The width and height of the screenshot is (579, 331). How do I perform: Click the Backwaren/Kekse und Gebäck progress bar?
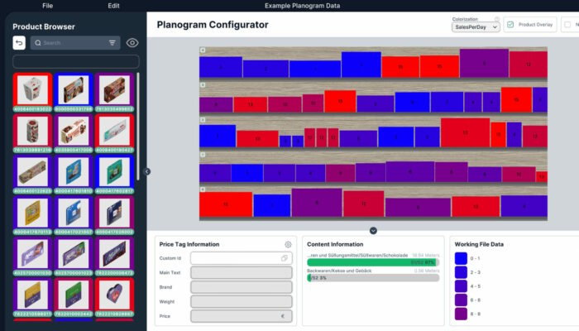[x=373, y=278]
